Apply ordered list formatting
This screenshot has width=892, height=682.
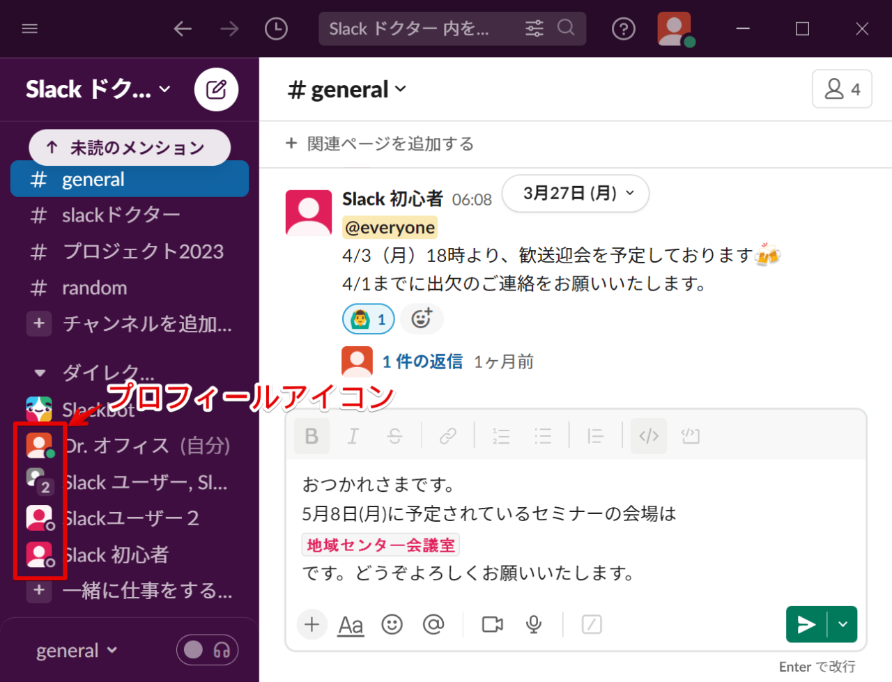coord(501,436)
